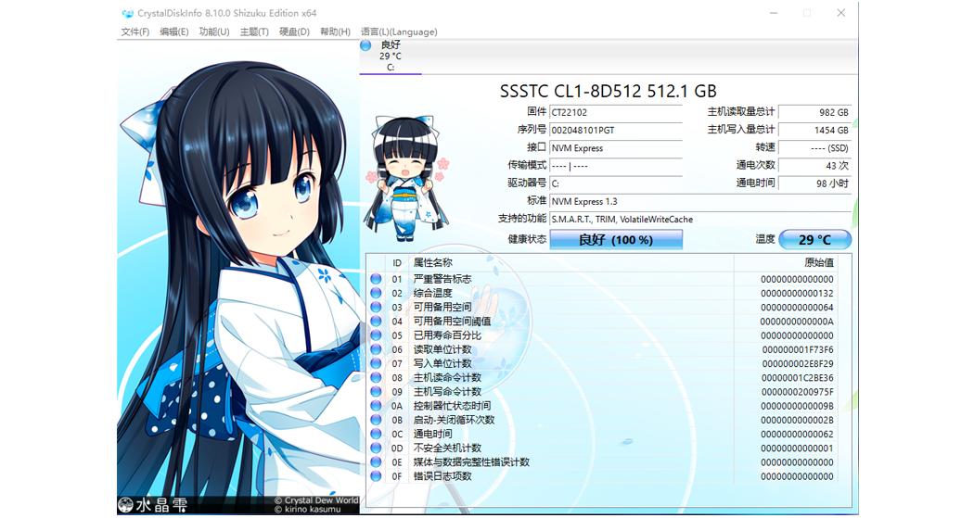Click status orb for 媒体与数据完整性错误计数 row
This screenshot has width=974, height=518.
[376, 462]
